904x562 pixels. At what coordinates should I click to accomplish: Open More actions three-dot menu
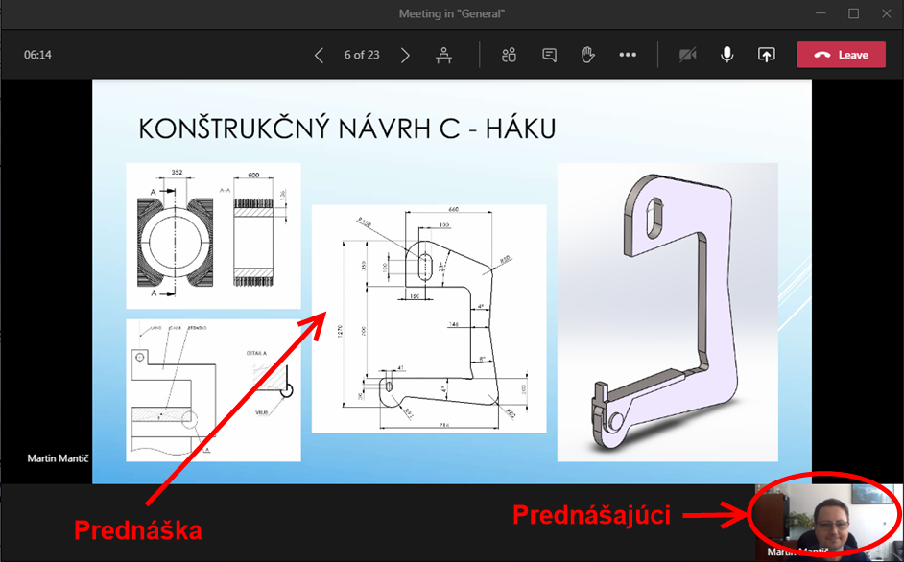click(628, 56)
